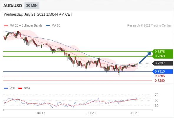
Task: Click the 9MA legend label
Action: click(x=27, y=88)
